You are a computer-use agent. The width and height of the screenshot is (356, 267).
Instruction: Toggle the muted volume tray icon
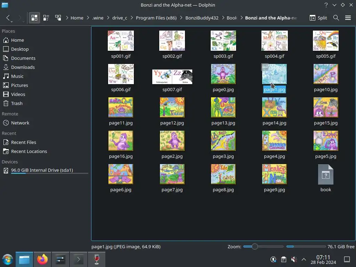click(x=294, y=259)
